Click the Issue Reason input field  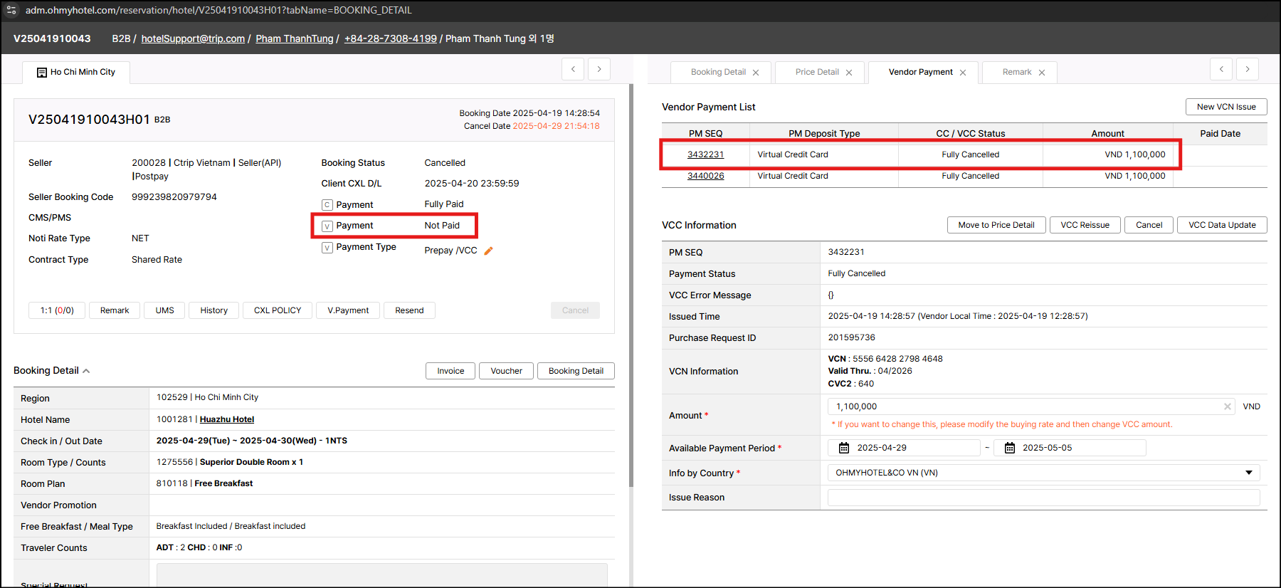pyautogui.click(x=1043, y=498)
